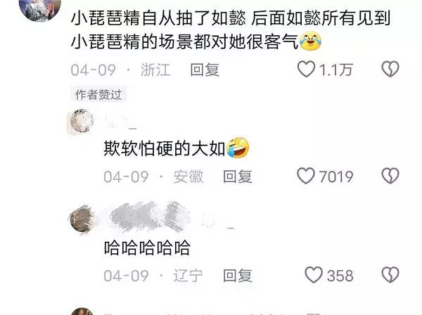This screenshot has height=315, width=422.
Task: Select the 小琵琶精 comment text
Action: (x=231, y=30)
